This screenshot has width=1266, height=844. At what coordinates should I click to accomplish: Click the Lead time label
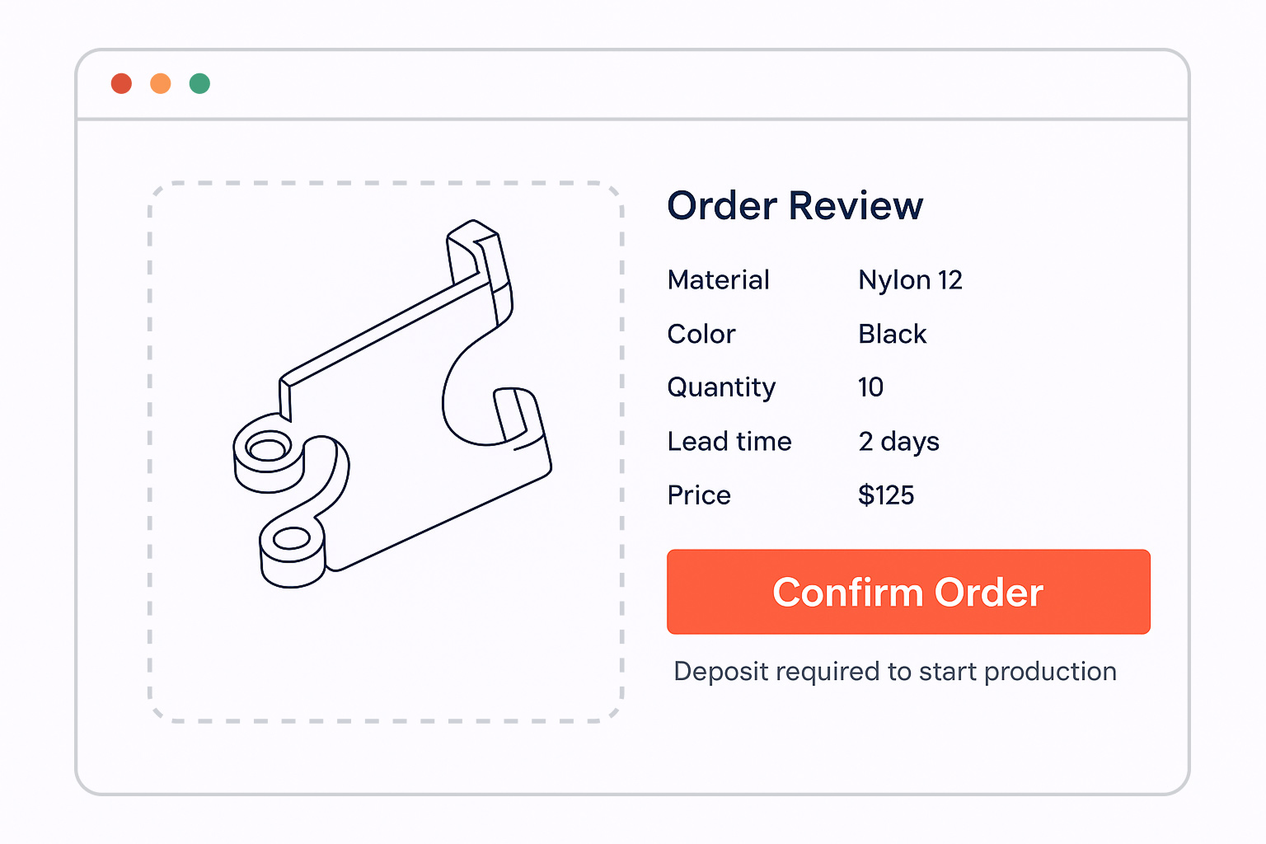(x=729, y=442)
